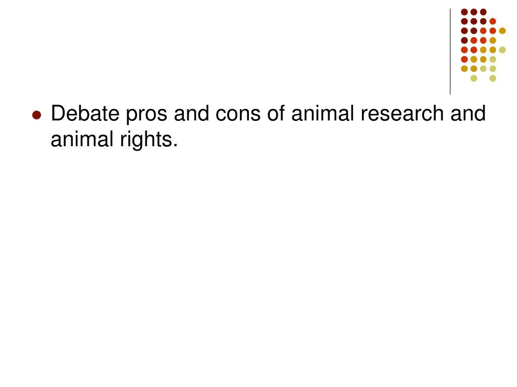Click the word "Debate" in the bullet text
Viewport: 517px width, 387px height.
click(x=85, y=113)
